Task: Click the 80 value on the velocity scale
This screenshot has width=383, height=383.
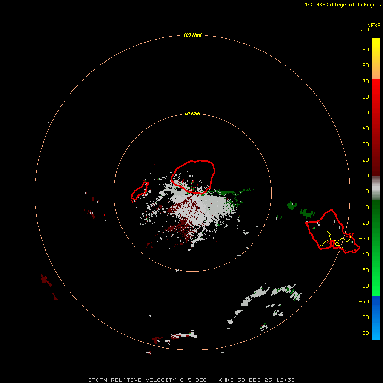Action: coord(366,65)
